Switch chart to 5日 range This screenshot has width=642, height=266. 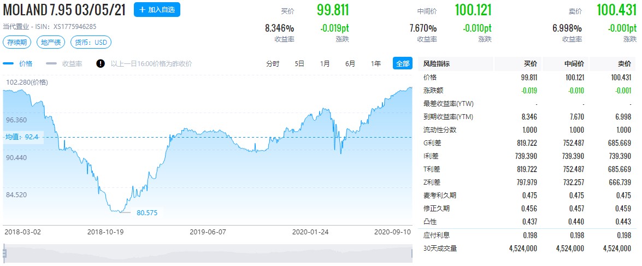(299, 63)
